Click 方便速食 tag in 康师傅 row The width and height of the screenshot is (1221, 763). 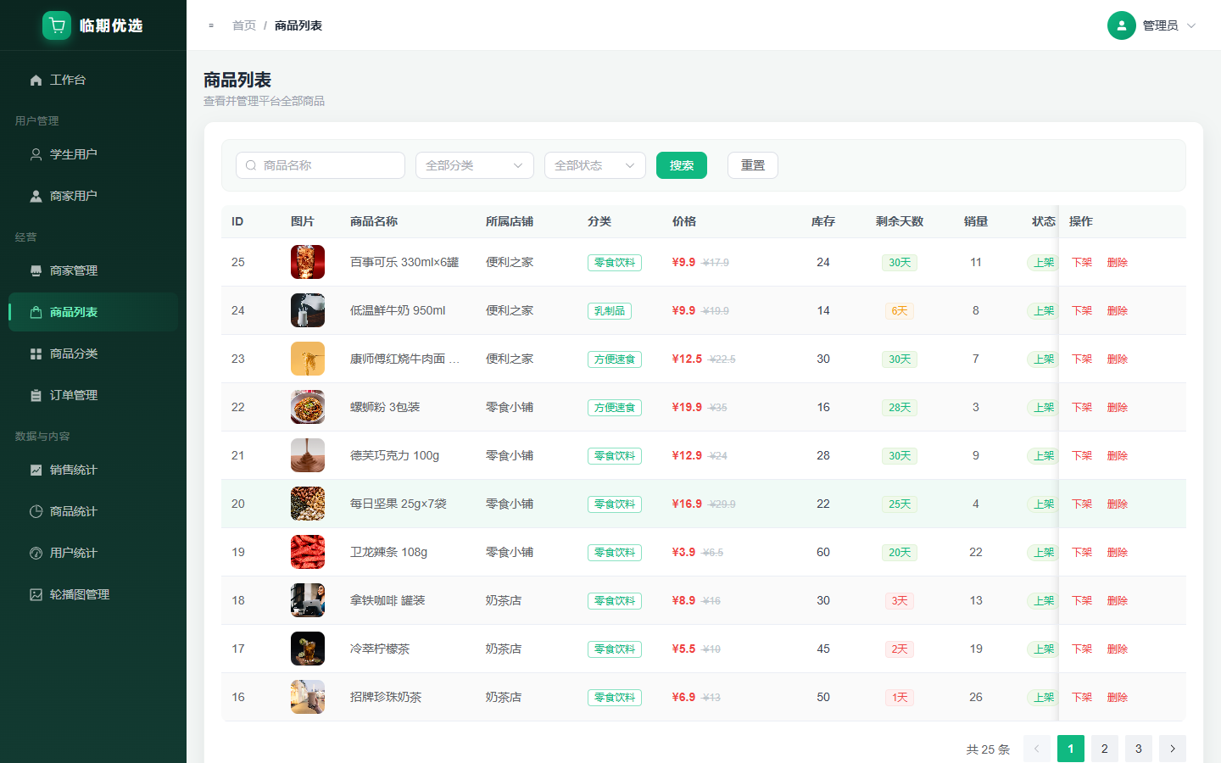point(615,359)
